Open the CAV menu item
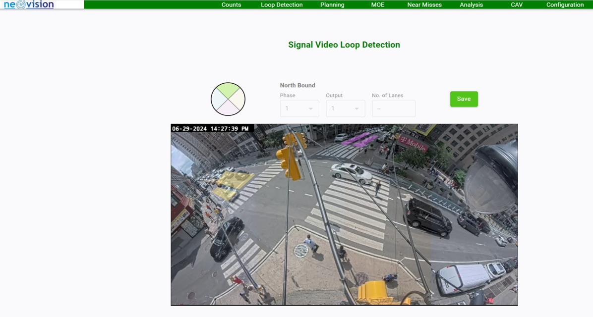The image size is (593, 317). click(x=517, y=5)
